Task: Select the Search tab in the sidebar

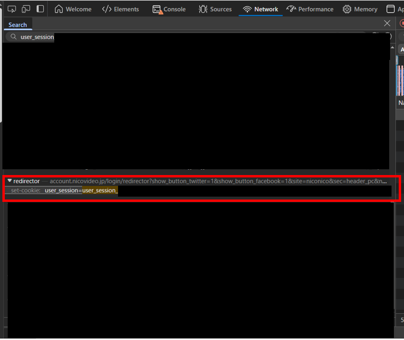Action: (x=18, y=25)
